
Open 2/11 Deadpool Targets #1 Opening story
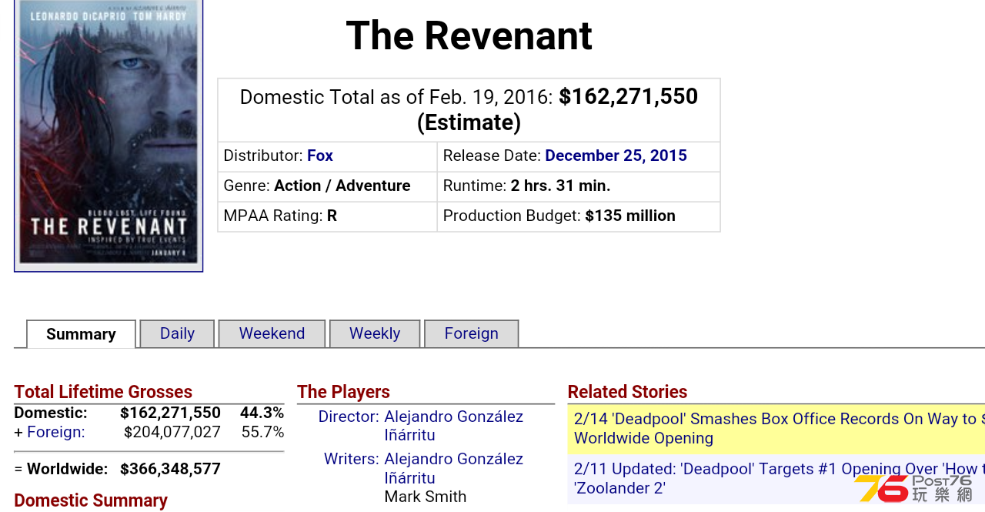tap(779, 478)
